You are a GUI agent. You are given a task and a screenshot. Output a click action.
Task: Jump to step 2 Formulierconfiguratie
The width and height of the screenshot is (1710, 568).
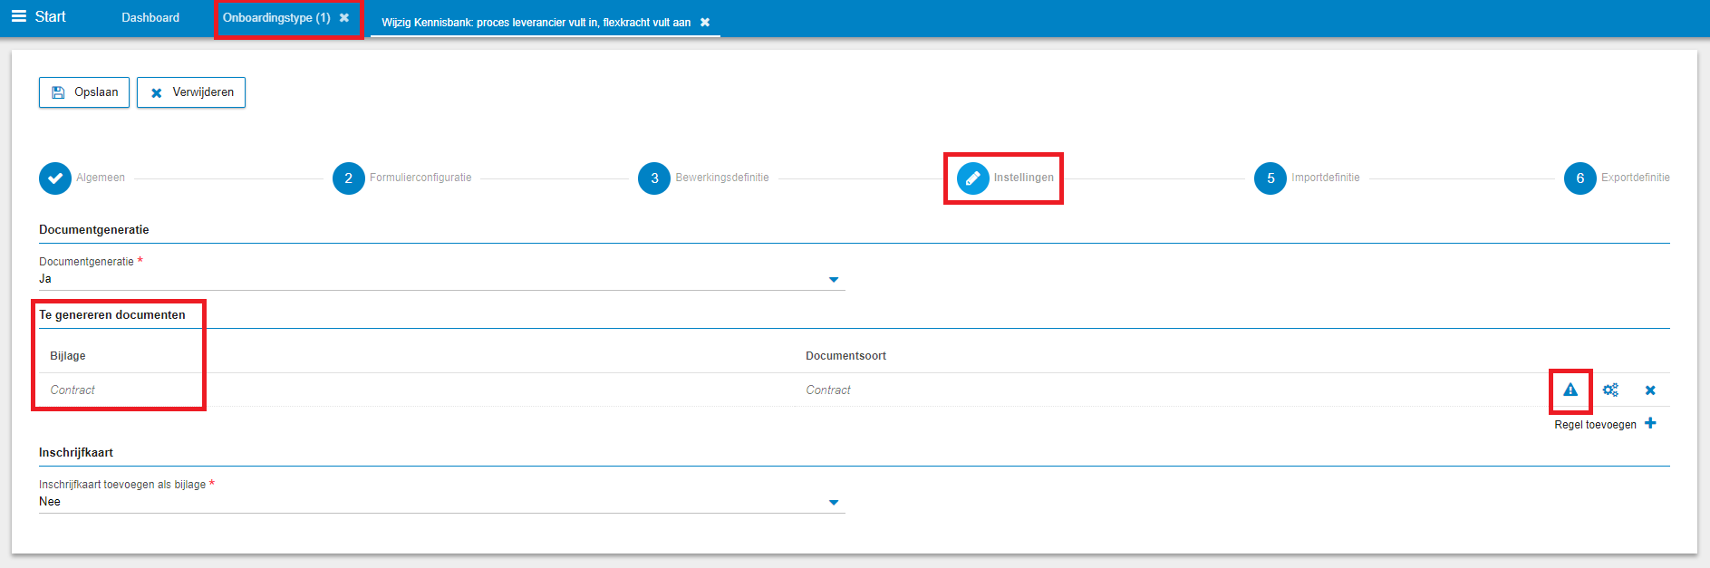[x=348, y=178]
